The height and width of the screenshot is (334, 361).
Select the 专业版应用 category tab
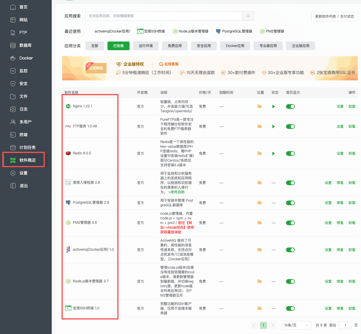[268, 46]
